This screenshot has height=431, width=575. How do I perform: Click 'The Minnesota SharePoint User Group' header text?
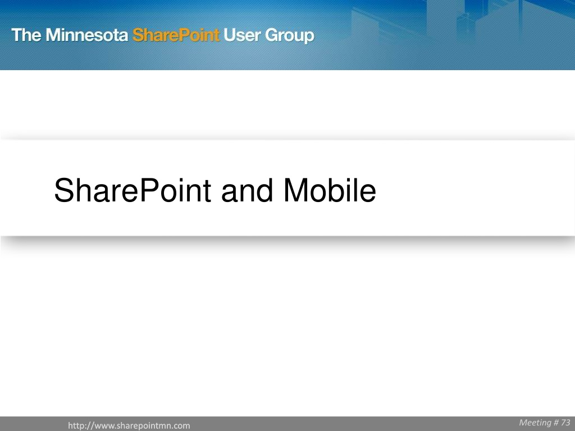click(163, 35)
